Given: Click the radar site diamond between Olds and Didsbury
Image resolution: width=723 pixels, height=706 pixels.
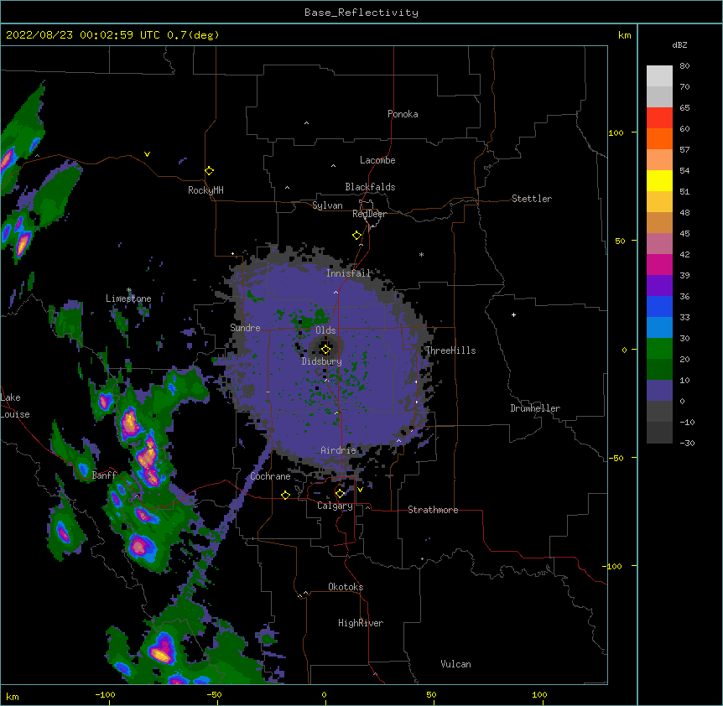Looking at the screenshot, I should (325, 350).
